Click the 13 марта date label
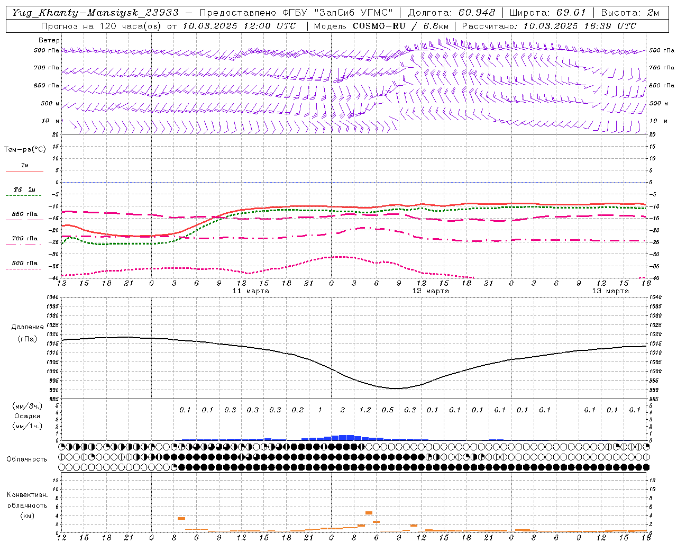Image resolution: width=677 pixels, height=542 pixels. point(610,291)
